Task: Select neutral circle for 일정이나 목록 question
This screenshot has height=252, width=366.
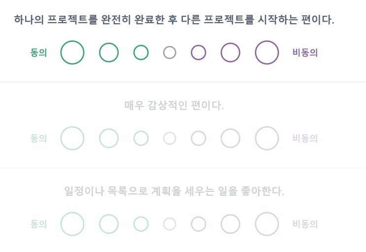Action: (x=169, y=224)
